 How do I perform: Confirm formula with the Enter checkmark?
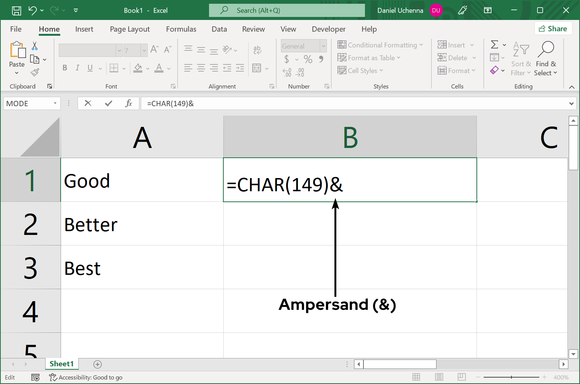(108, 103)
